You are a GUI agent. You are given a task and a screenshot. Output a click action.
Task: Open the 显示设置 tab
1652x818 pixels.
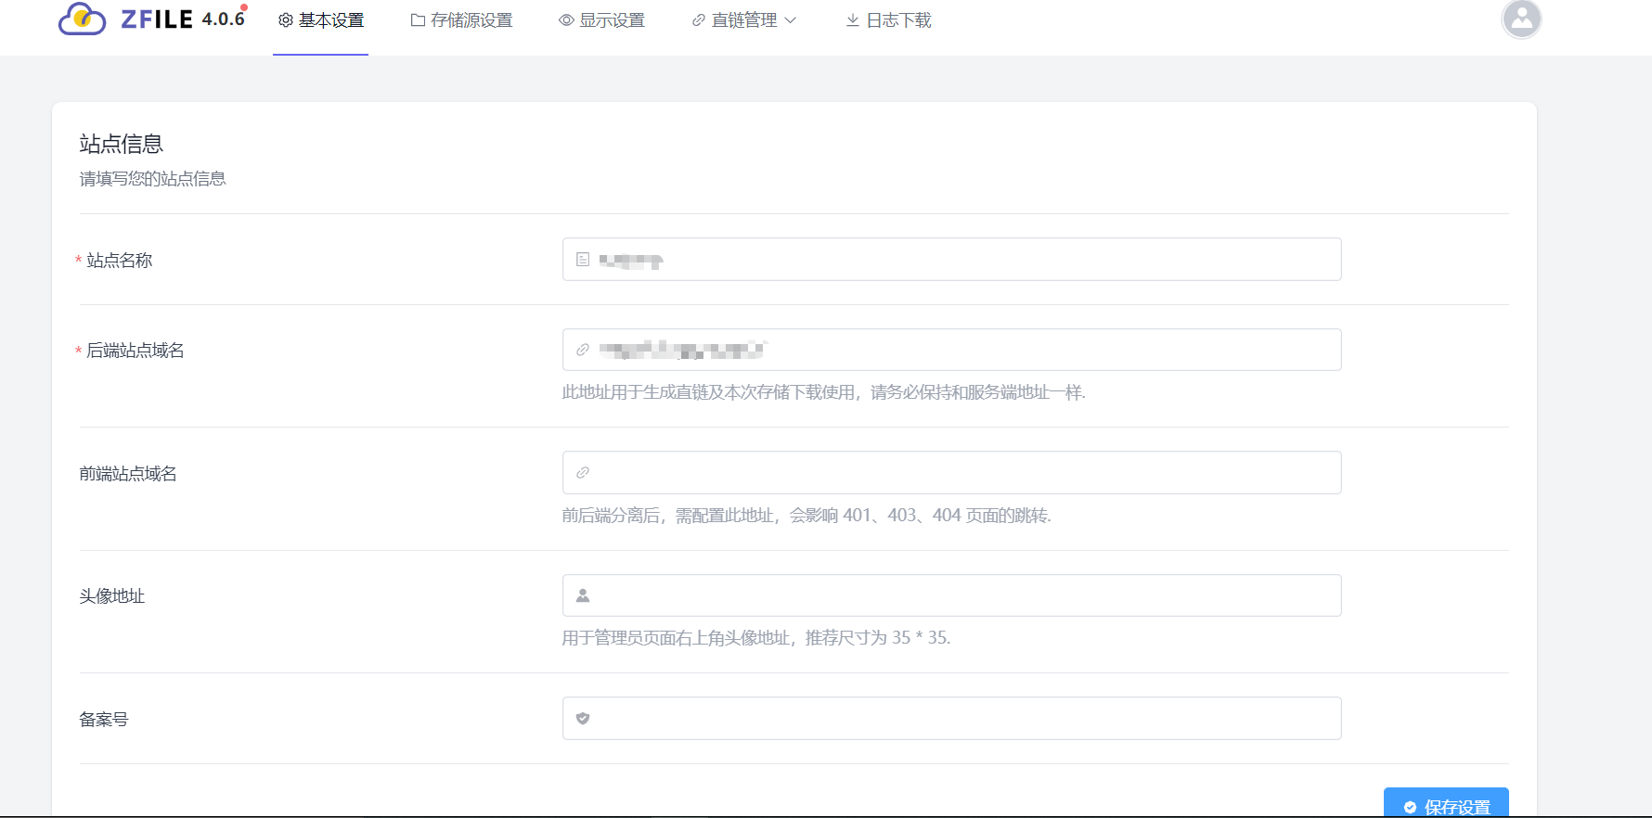pyautogui.click(x=612, y=20)
